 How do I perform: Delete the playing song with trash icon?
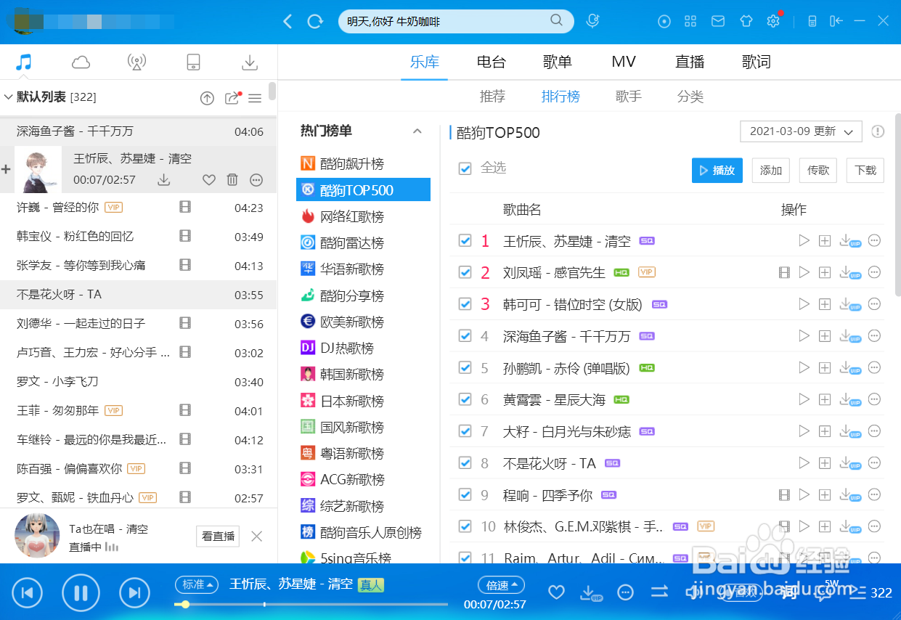(x=232, y=179)
